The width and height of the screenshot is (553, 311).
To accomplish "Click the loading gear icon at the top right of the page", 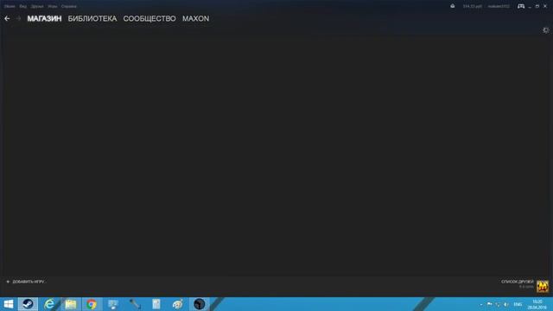I will point(545,30).
